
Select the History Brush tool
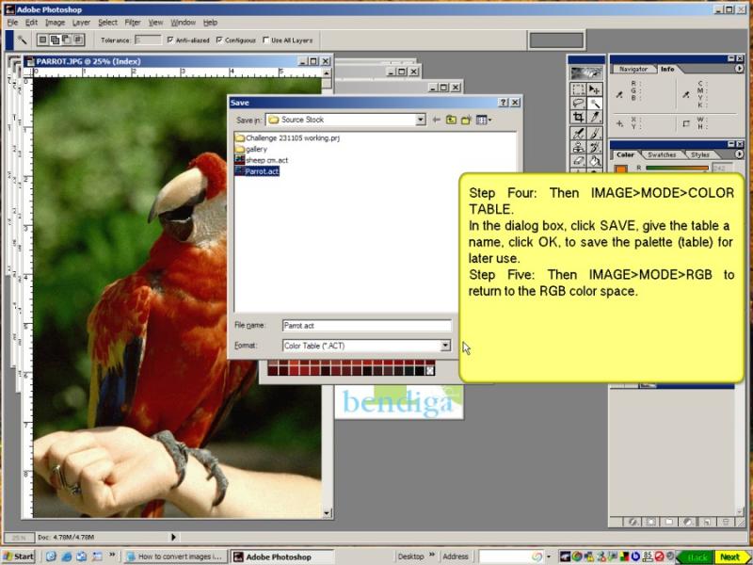point(595,147)
